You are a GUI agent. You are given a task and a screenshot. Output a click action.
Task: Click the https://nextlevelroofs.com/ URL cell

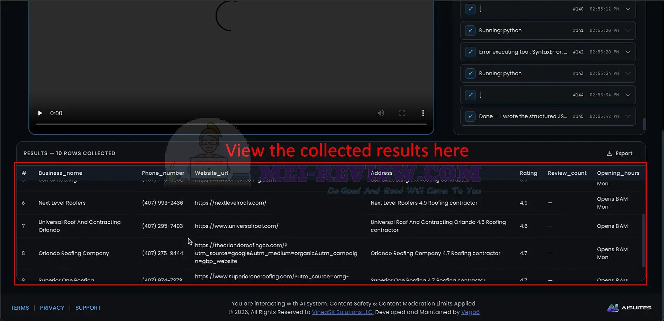pos(230,203)
